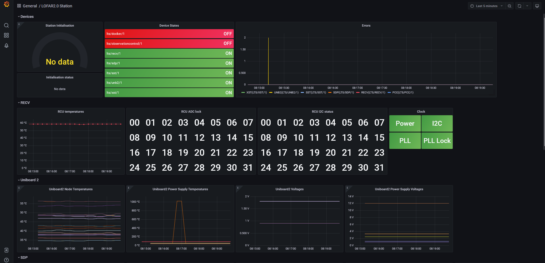Open the refresh interval dropdown arrow
Screen dimensions: 545x263
point(527,6)
